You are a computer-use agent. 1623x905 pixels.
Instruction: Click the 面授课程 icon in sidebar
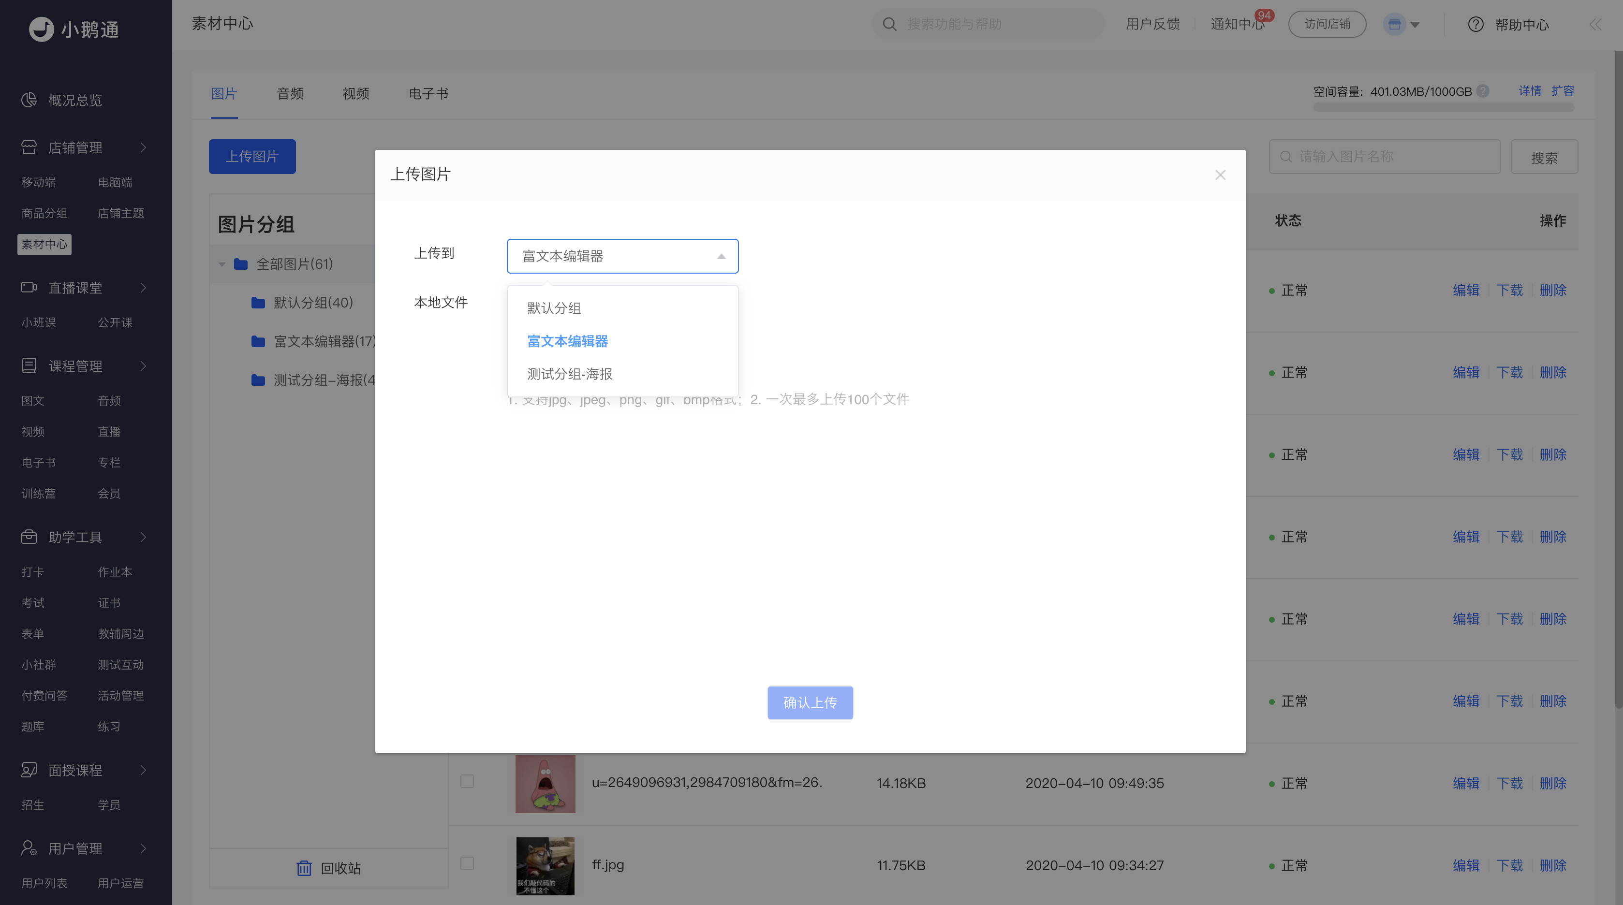coord(29,770)
